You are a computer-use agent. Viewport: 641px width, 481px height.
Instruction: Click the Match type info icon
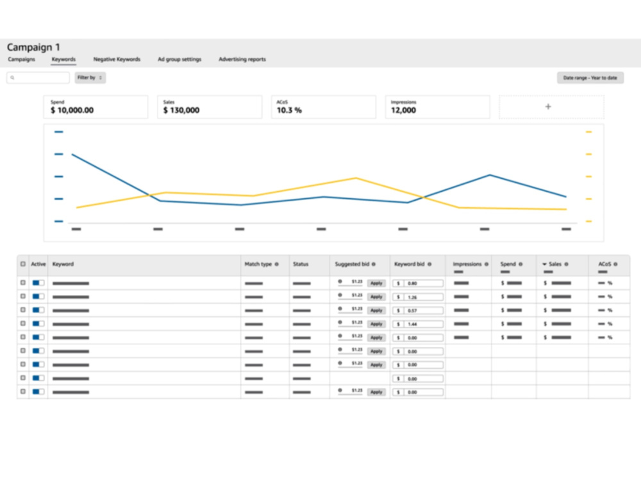(277, 264)
